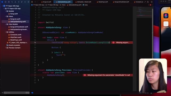
Task: Switch to the Constants.swift tab
Action: pos(138,2)
